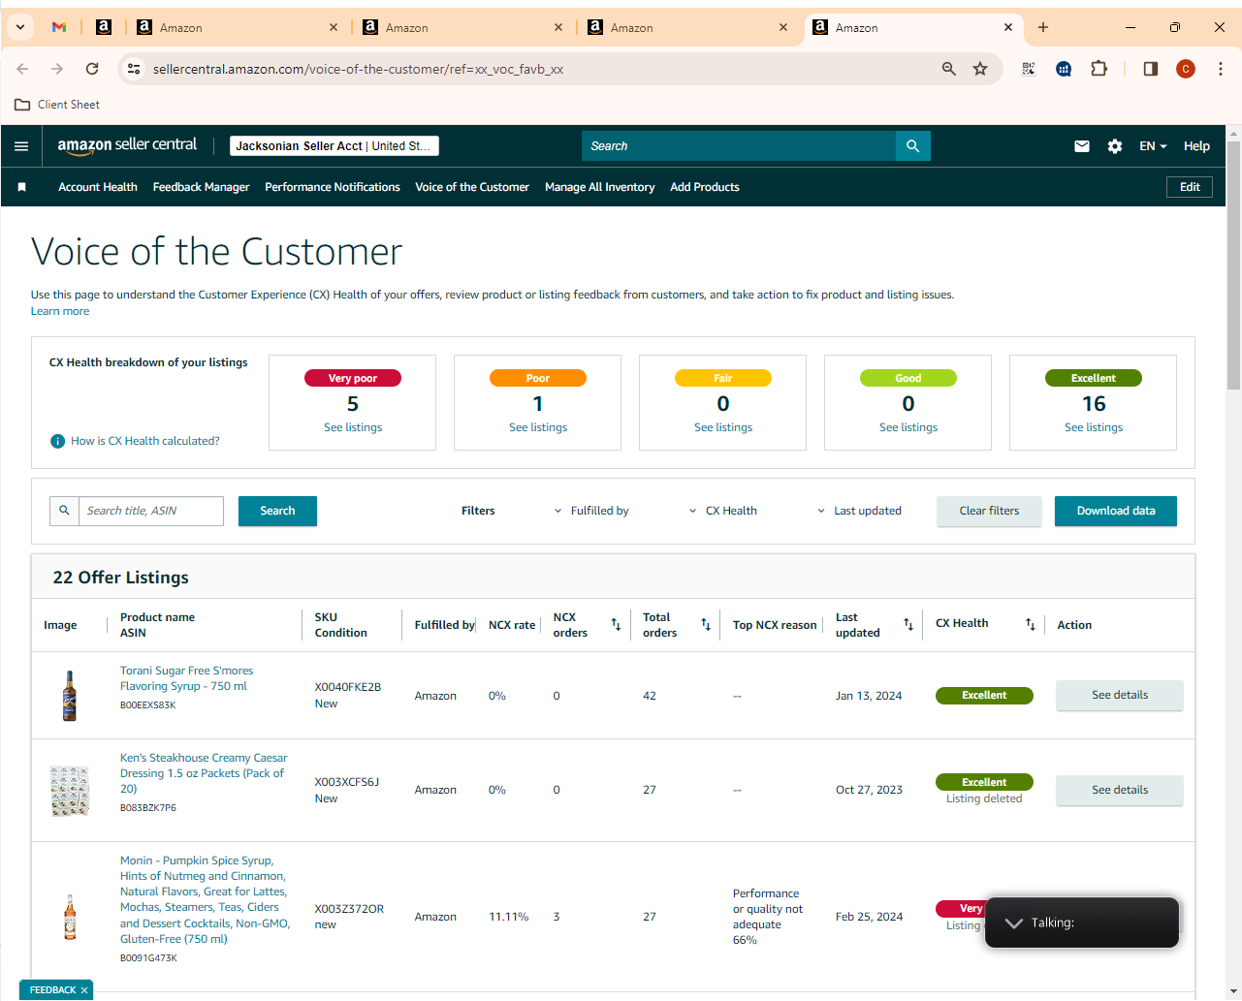This screenshot has width=1242, height=1001.
Task: See listings under Good
Action: 908,427
